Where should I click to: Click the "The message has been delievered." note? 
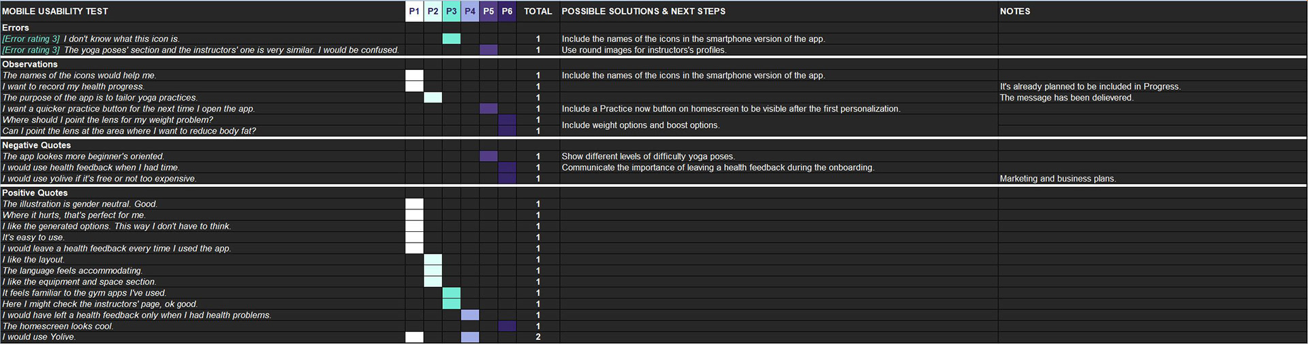tap(1066, 98)
